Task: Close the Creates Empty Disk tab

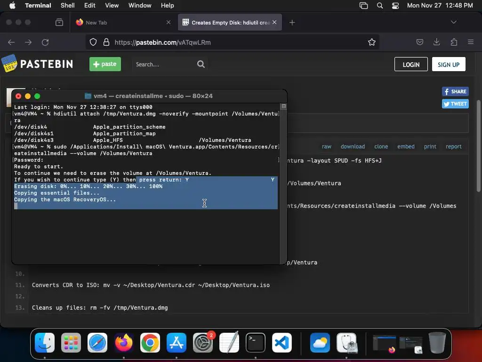Action: [274, 22]
